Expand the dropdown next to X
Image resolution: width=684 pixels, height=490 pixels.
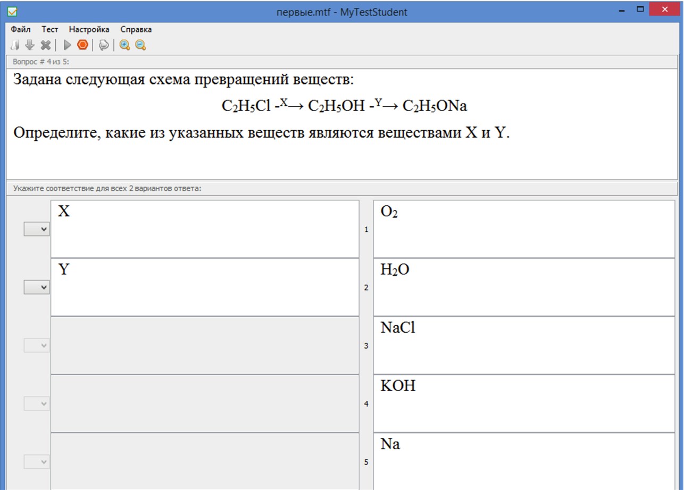[37, 229]
